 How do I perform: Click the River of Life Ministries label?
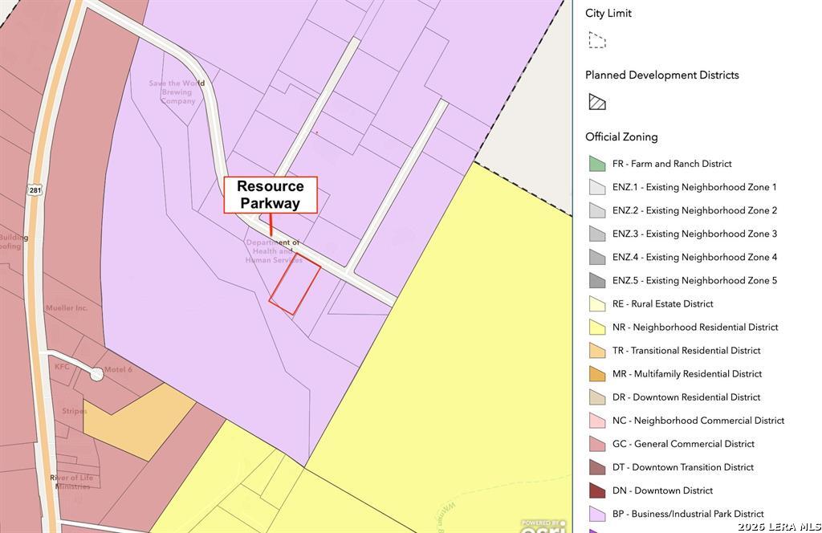pos(72,482)
